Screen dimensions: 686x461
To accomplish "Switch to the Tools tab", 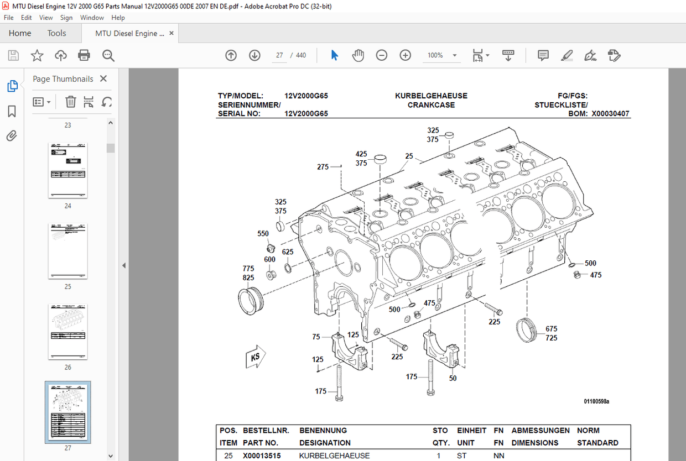I will point(56,33).
